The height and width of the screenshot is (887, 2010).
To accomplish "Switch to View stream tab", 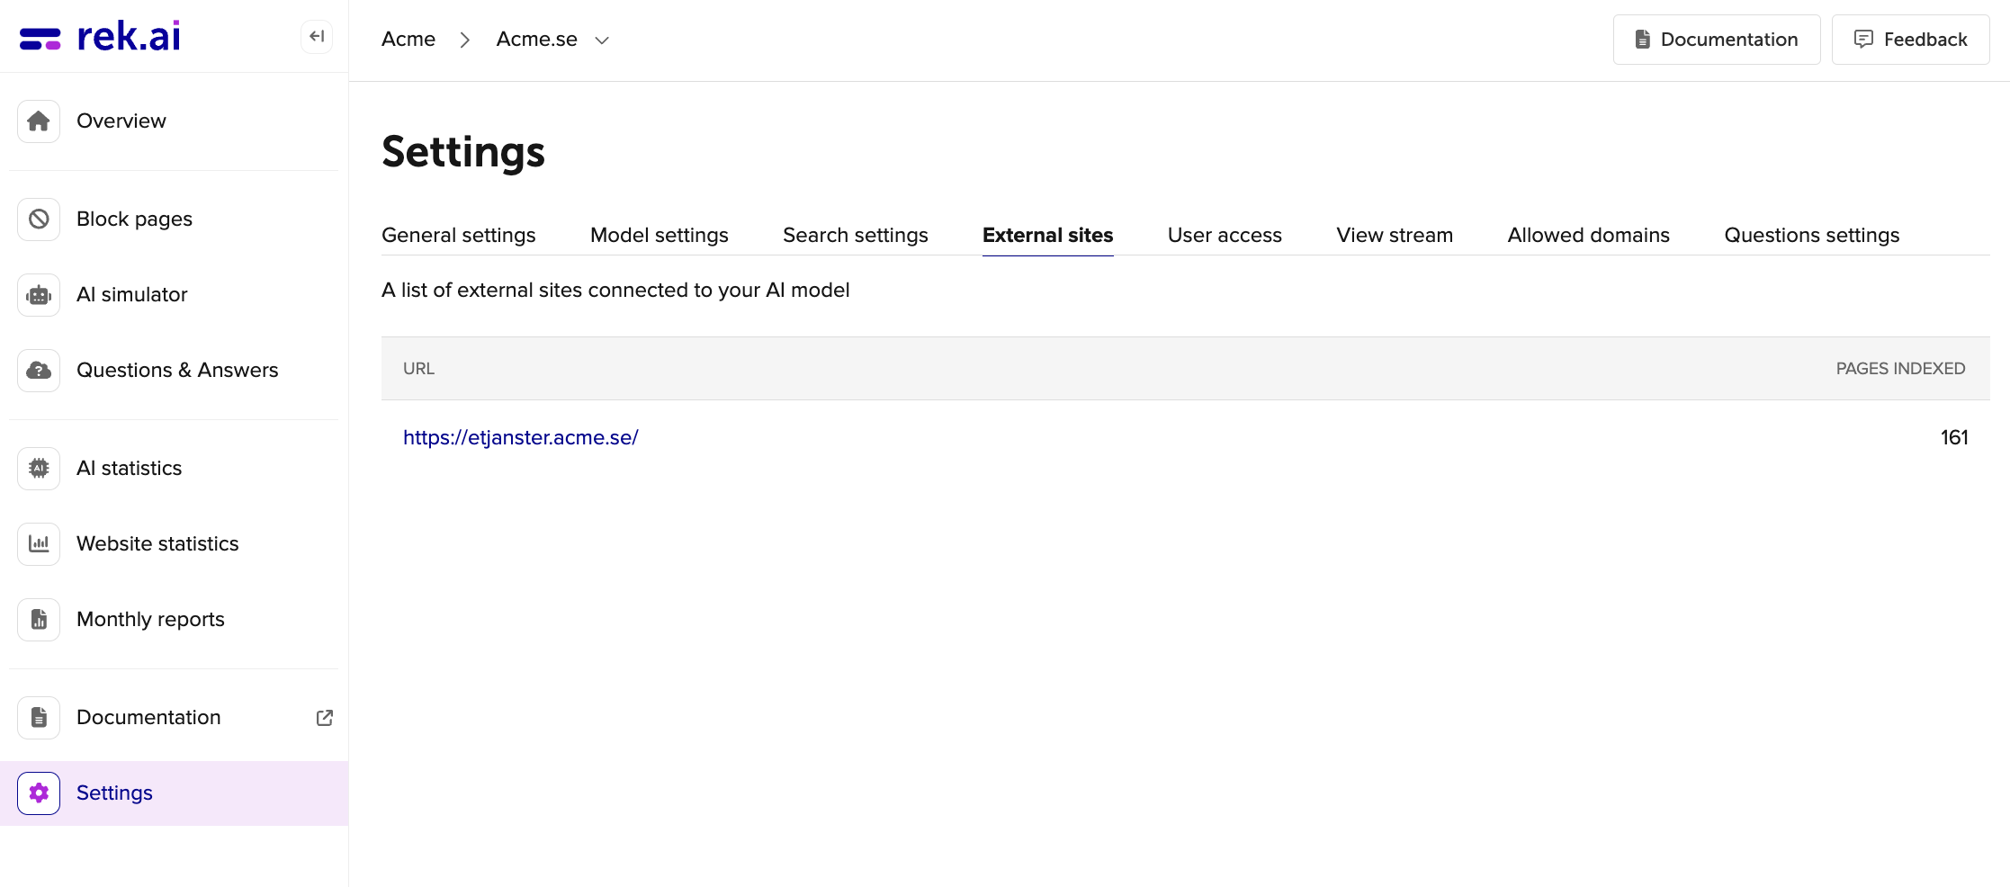I will point(1395,235).
